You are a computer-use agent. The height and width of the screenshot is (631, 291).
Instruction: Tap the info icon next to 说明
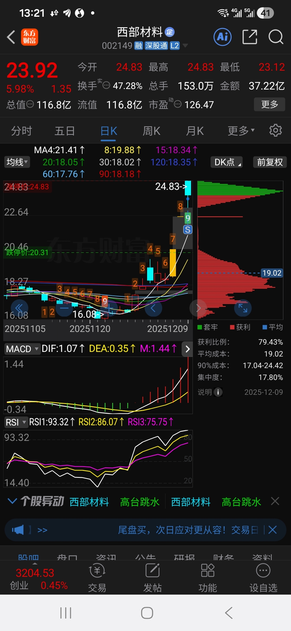click(218, 392)
